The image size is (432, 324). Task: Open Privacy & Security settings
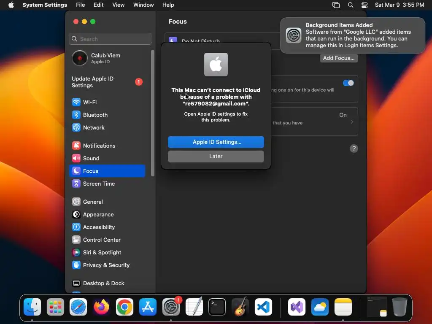[x=107, y=265]
